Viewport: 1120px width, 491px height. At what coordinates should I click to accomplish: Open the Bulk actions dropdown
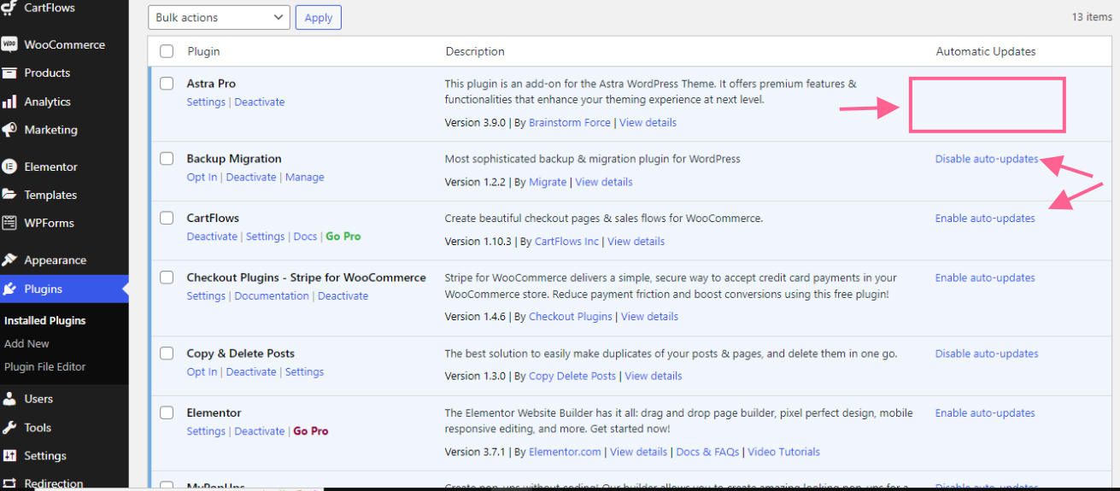pos(219,17)
